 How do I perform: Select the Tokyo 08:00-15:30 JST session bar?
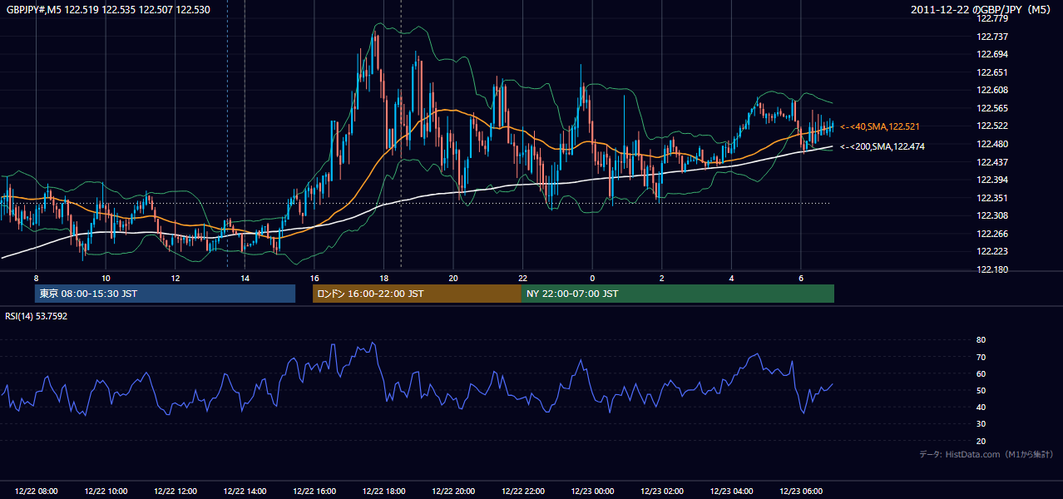(x=165, y=294)
